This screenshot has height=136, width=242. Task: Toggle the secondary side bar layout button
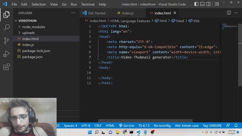click(x=208, y=4)
